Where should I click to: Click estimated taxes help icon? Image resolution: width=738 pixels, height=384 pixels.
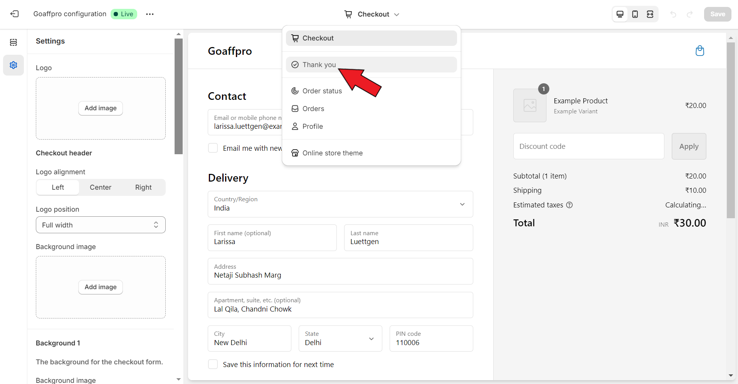(x=569, y=205)
